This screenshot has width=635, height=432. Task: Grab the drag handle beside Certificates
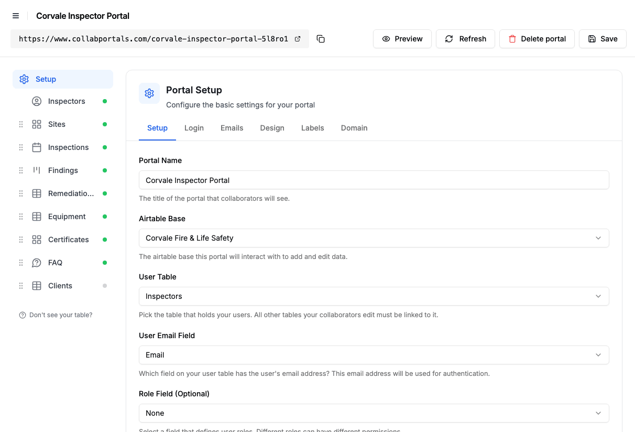tap(21, 240)
